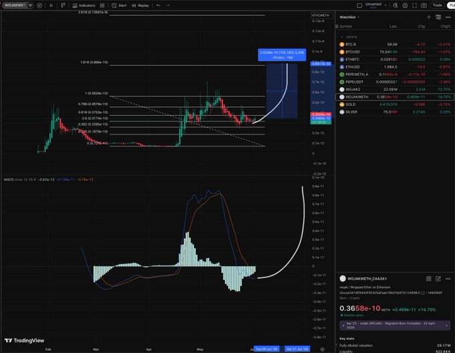Open the D timeframe interval selector
Viewport: 455px width, 353px height.
coord(51,5)
